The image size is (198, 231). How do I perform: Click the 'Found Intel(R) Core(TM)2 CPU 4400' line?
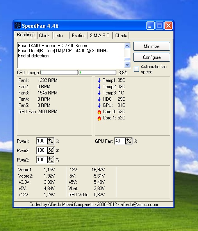(x=63, y=51)
